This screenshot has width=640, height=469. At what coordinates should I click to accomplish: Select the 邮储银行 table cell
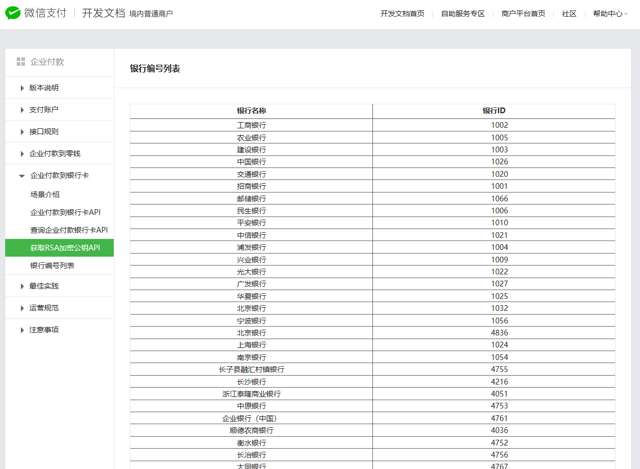pyautogui.click(x=251, y=199)
